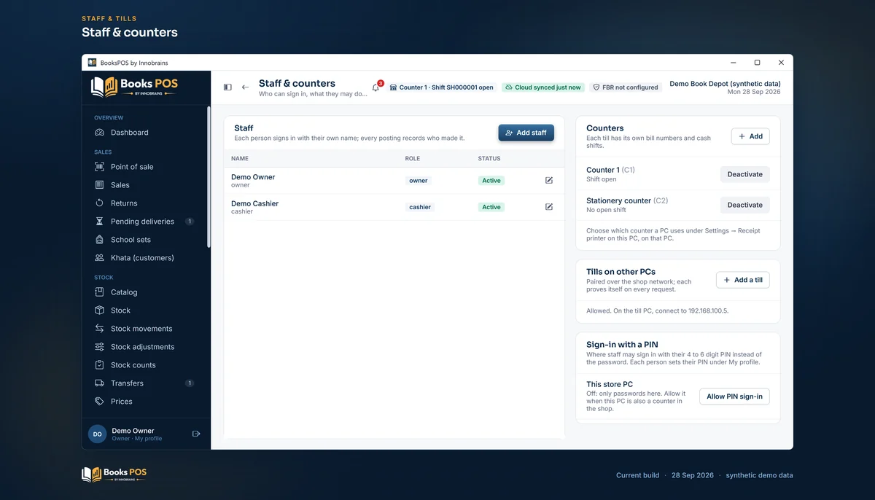Click the cashier role tag
This screenshot has height=500, width=875.
(x=420, y=207)
